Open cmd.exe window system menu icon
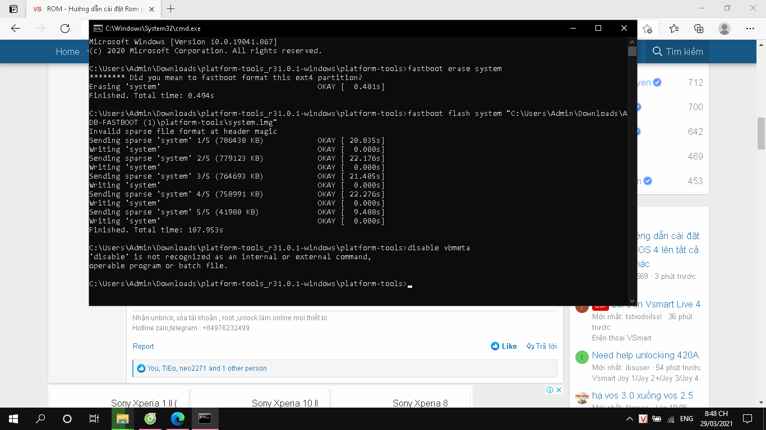 pyautogui.click(x=98, y=29)
